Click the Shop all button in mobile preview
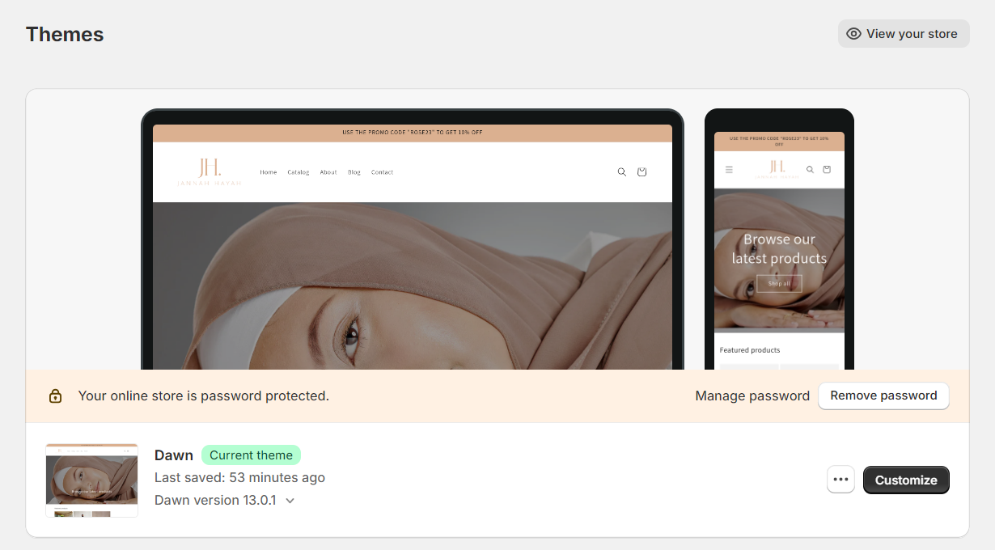Viewport: 995px width, 550px height. coord(779,283)
